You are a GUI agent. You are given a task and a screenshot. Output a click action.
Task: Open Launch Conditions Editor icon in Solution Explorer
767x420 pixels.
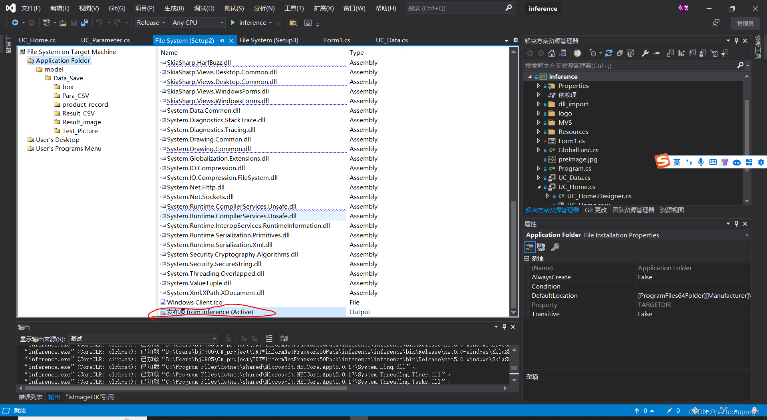pyautogui.click(x=725, y=53)
